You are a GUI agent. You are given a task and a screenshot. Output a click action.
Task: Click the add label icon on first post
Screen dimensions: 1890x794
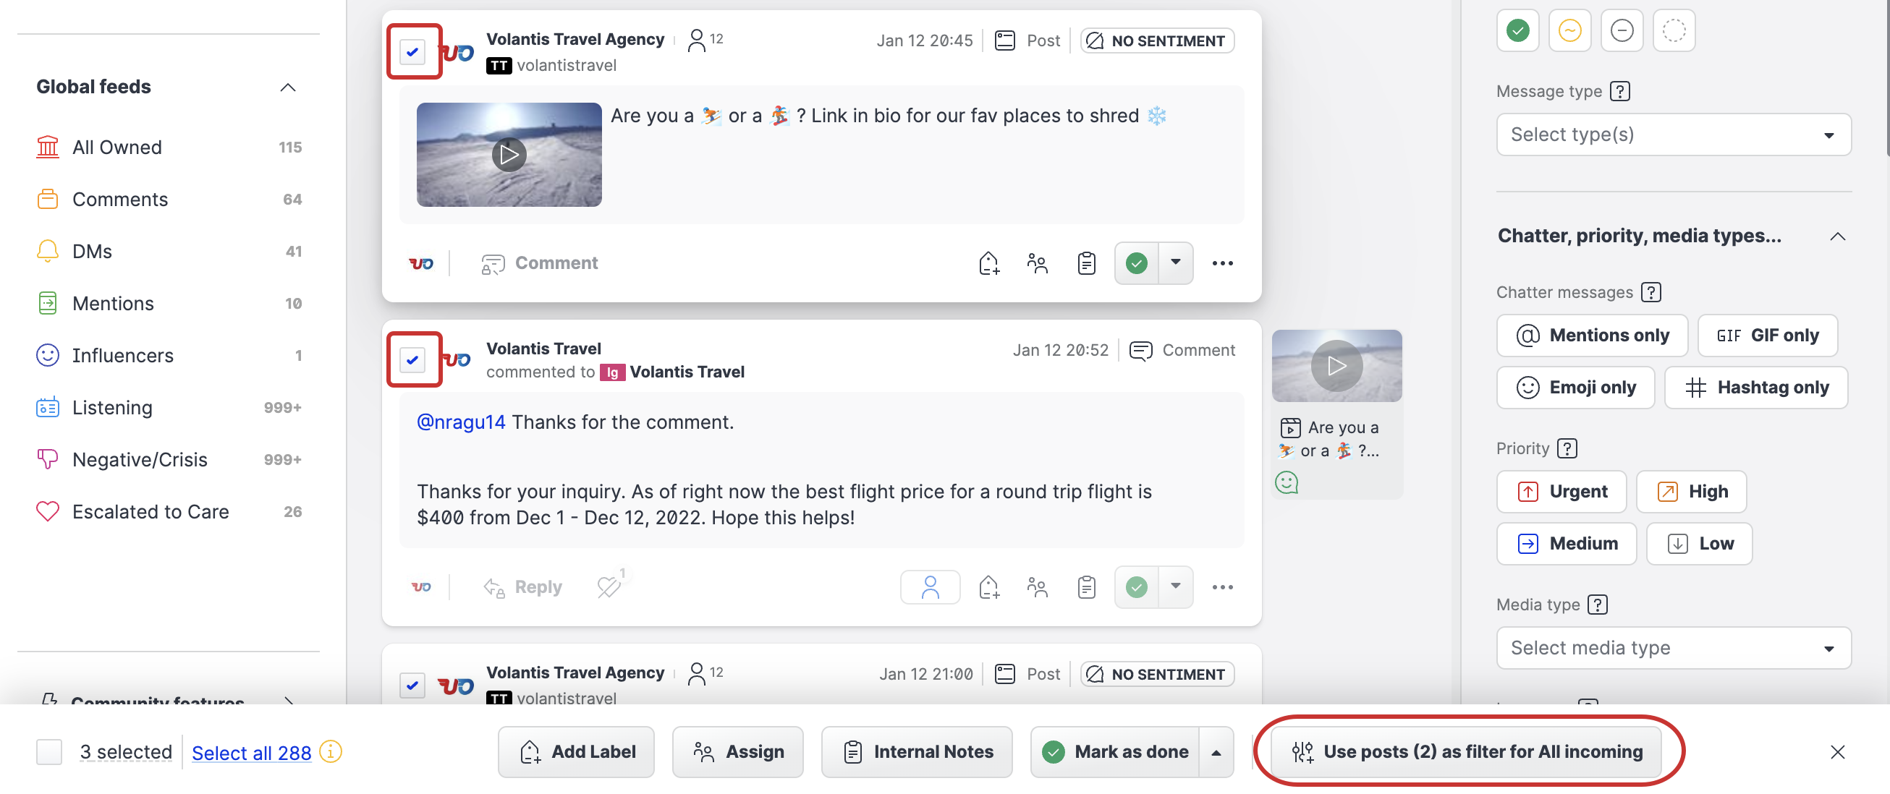click(988, 263)
